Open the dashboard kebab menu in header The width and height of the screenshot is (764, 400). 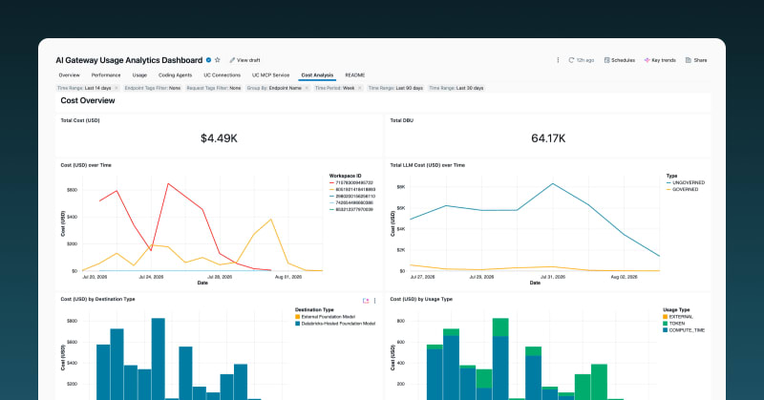(558, 60)
